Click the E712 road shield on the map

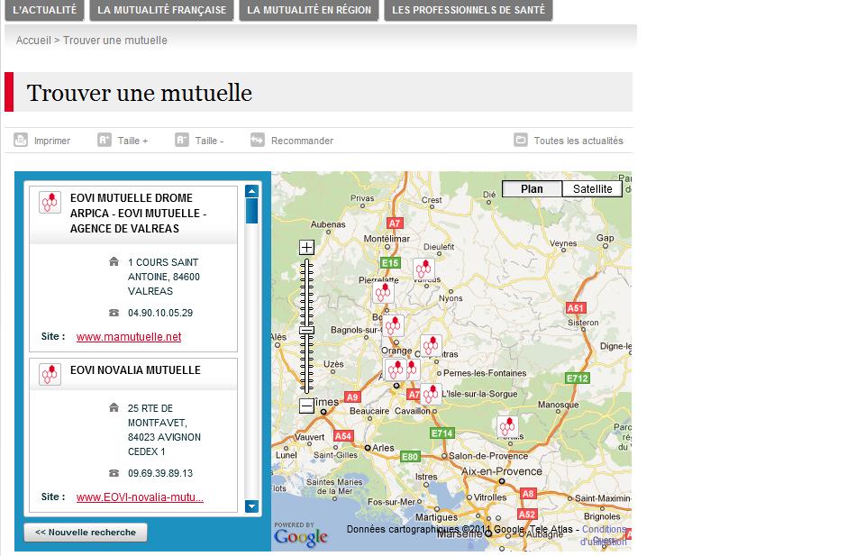578,378
